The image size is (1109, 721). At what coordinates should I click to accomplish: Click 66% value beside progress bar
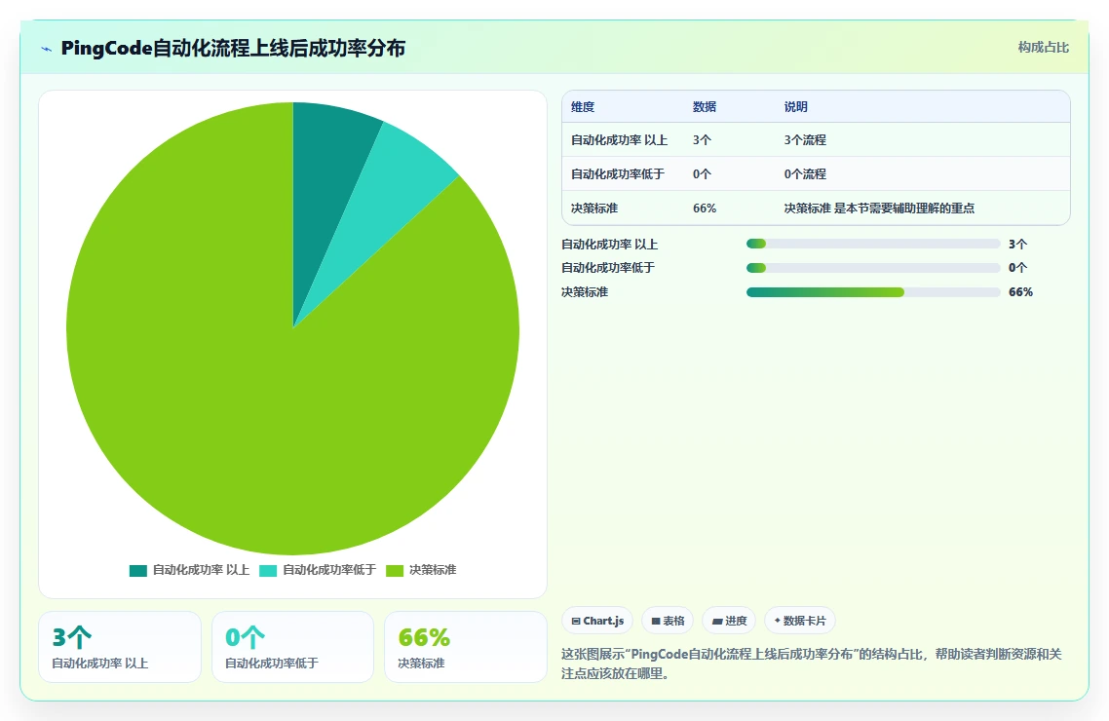pos(1020,292)
